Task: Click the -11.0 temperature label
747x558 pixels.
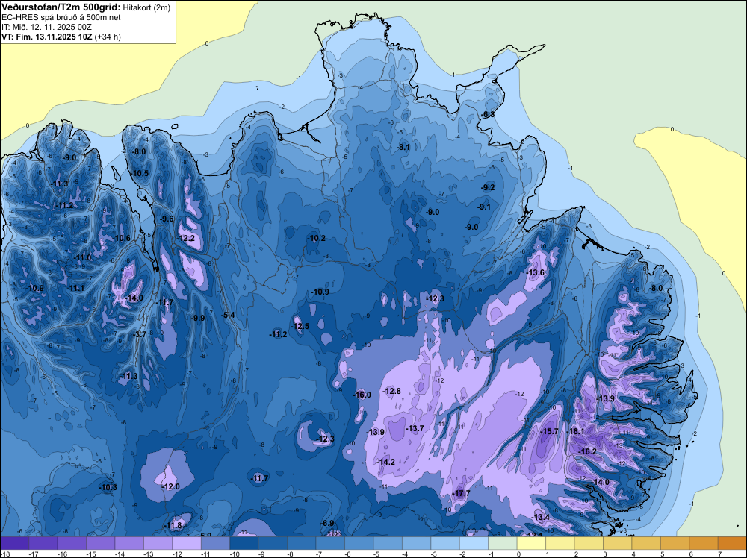Action: 82,257
